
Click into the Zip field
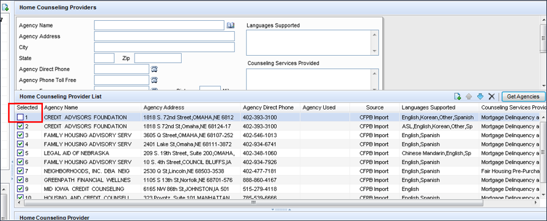(x=158, y=58)
